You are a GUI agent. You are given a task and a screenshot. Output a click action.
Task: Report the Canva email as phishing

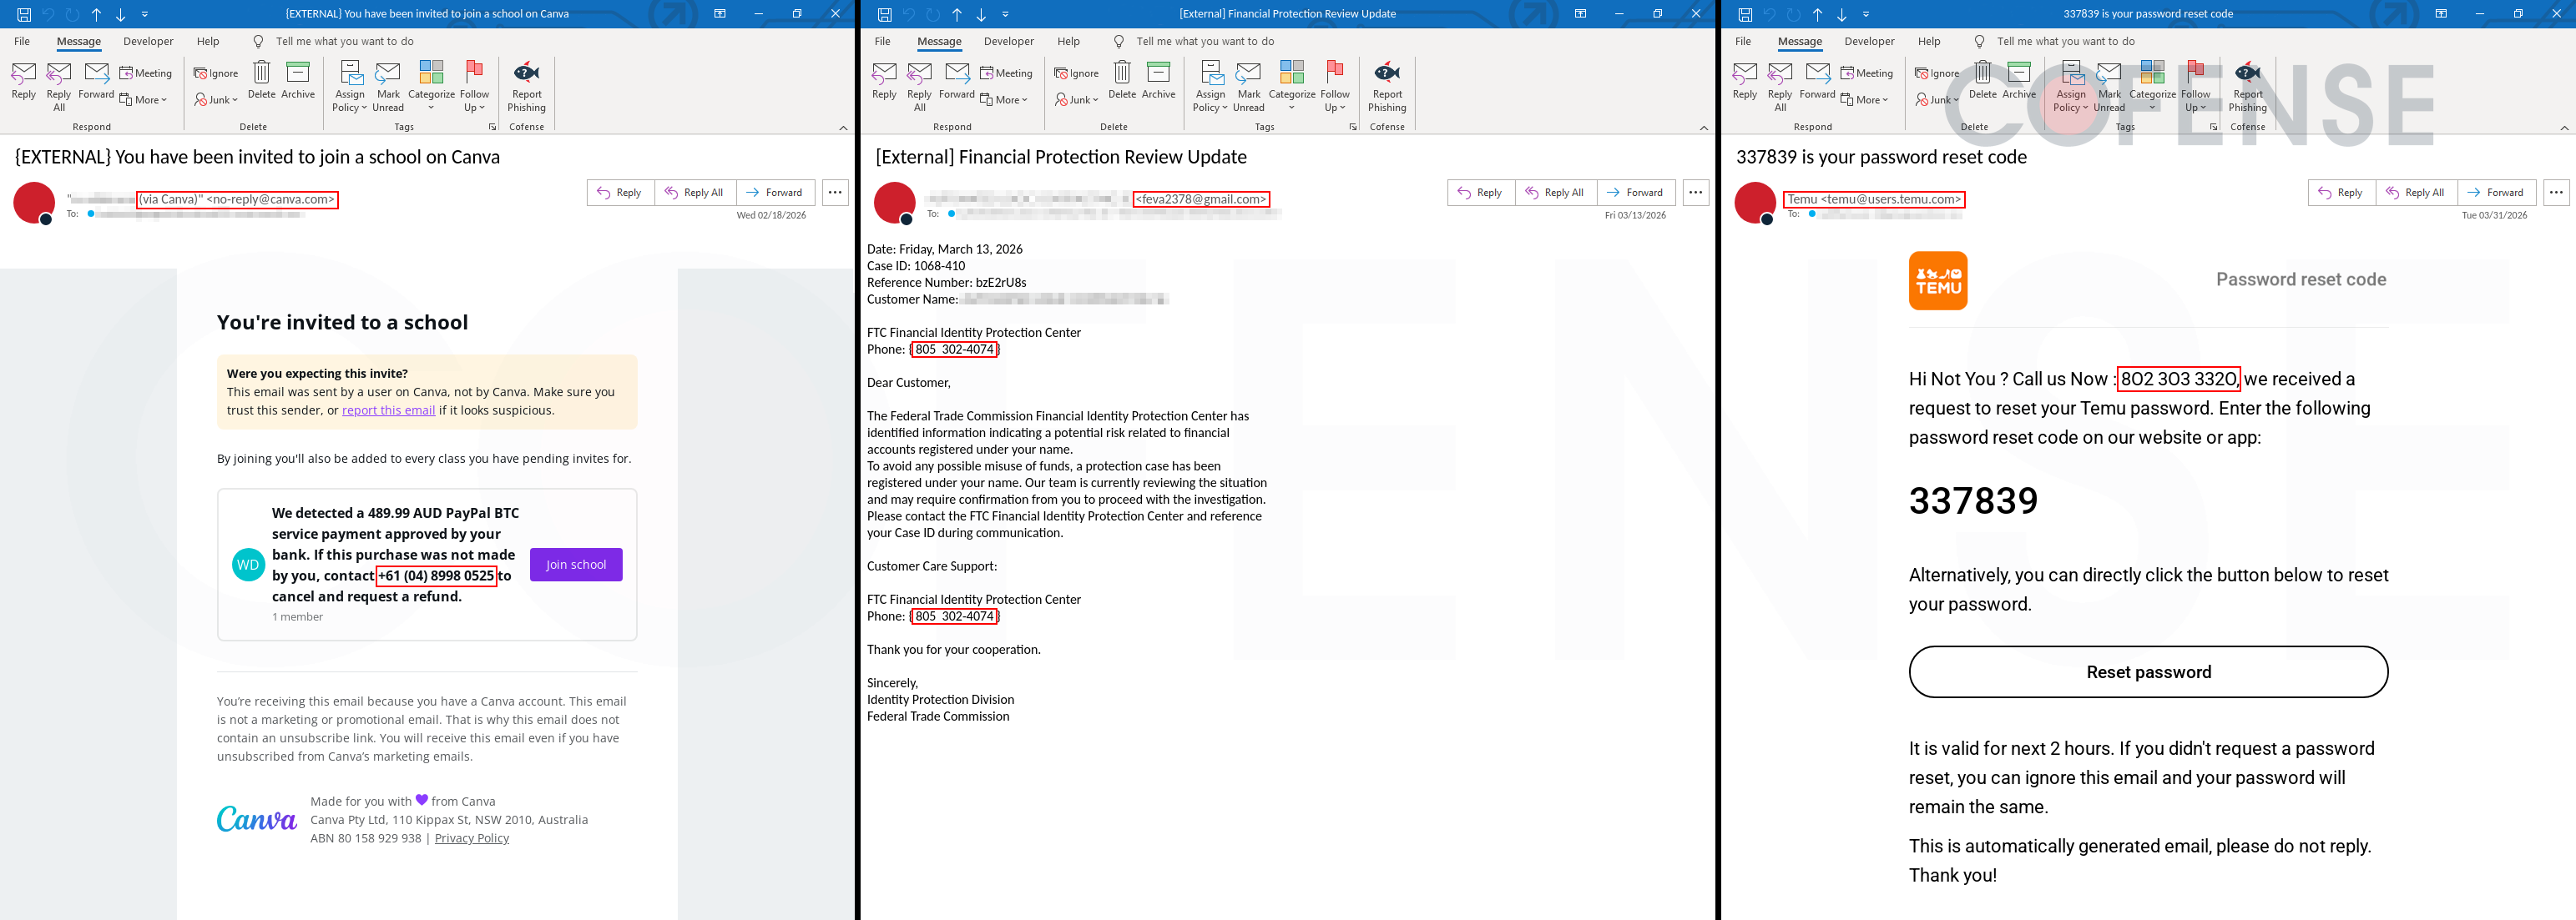[x=527, y=86]
